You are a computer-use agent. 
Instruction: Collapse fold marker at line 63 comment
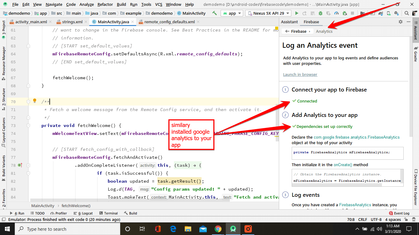[28, 46]
